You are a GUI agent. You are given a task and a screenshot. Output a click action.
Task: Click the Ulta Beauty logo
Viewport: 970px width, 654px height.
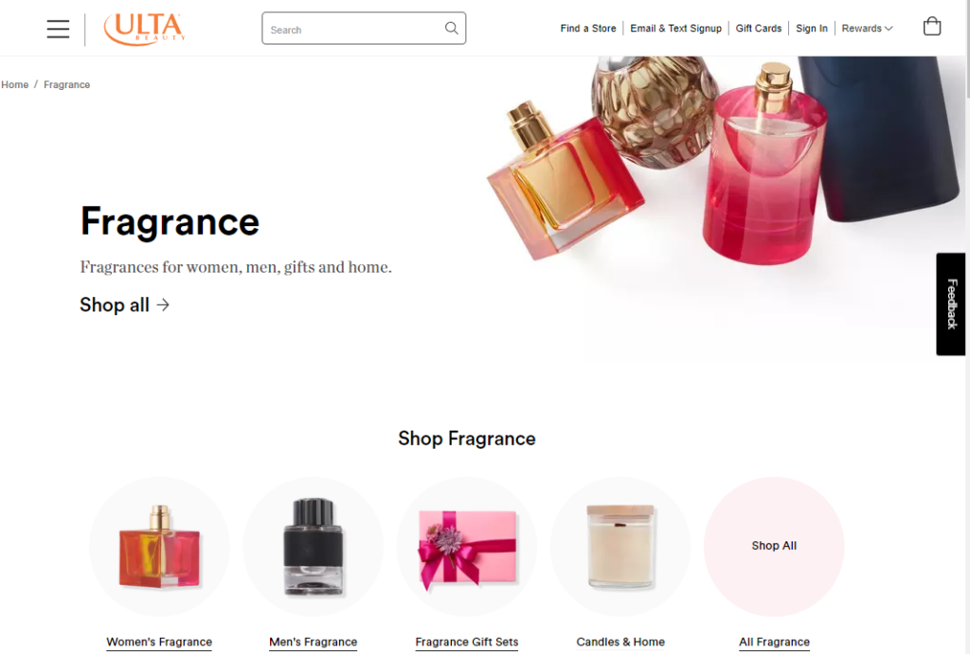145,29
